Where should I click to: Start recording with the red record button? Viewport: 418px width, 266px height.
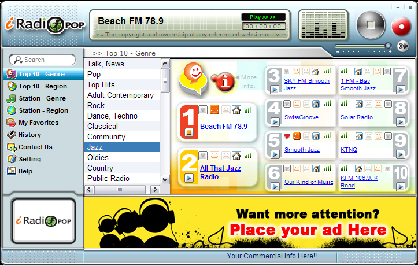click(x=401, y=27)
